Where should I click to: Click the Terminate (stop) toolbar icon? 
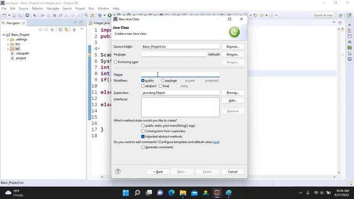click(54, 15)
